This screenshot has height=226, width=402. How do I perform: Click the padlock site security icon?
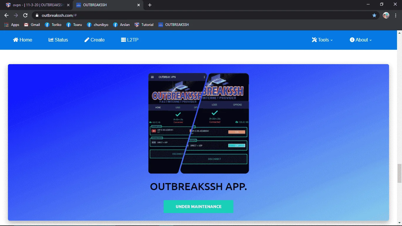click(x=37, y=15)
